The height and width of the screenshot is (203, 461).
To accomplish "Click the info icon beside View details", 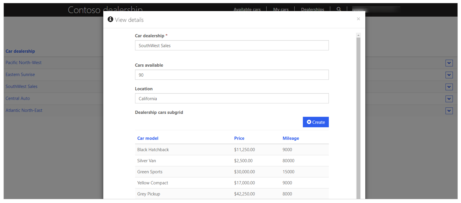I will point(110,19).
